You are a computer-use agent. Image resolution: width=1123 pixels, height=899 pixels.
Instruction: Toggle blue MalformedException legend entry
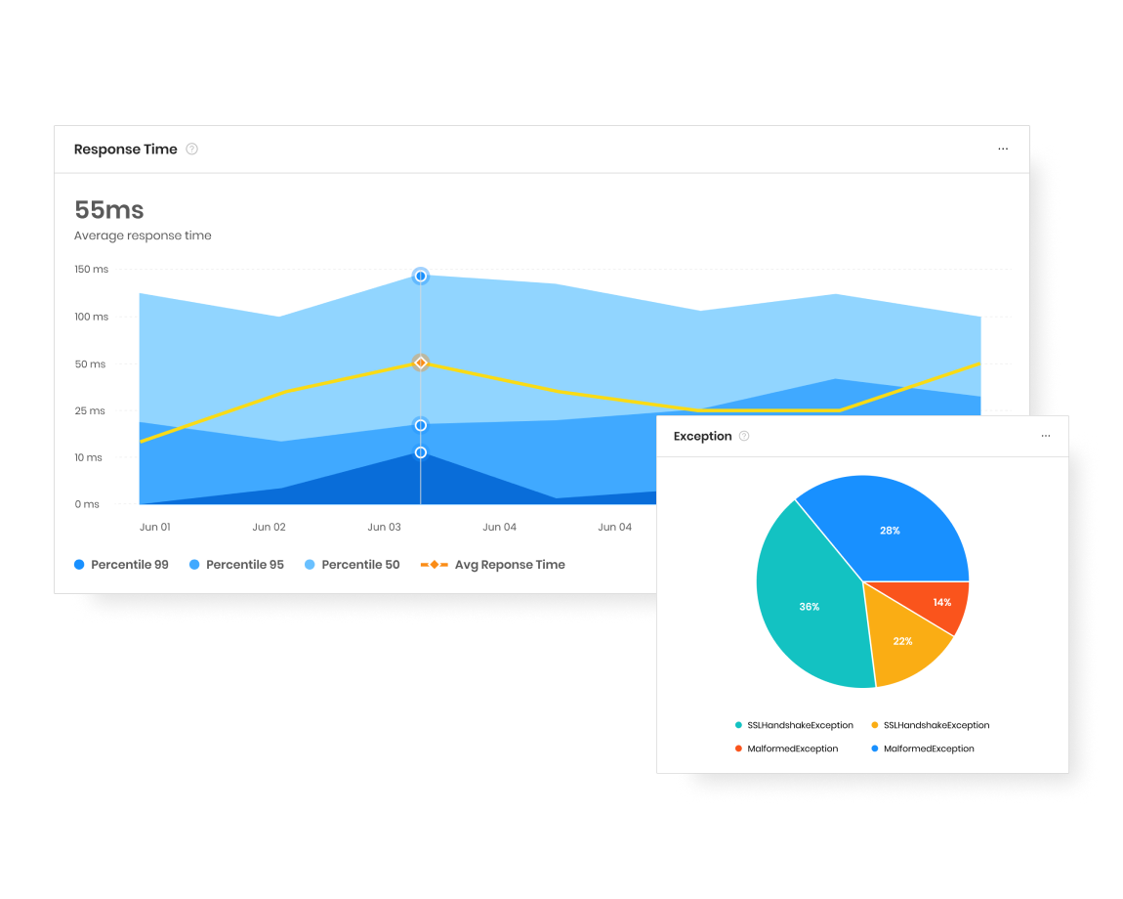pyautogui.click(x=923, y=749)
